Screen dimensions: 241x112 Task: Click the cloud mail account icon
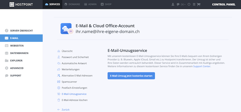66,28
